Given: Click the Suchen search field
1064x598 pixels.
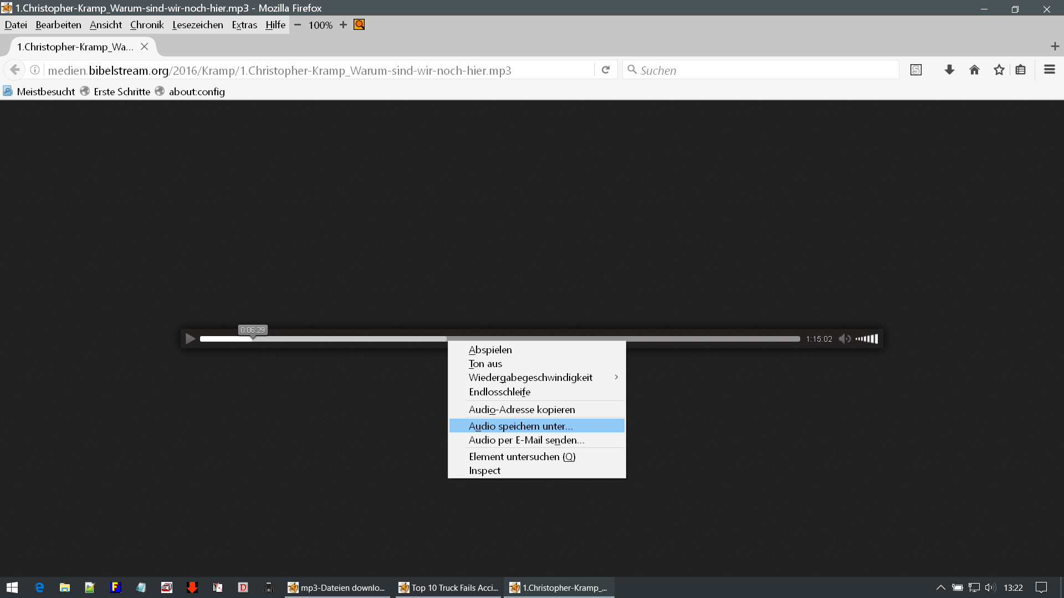Looking at the screenshot, I should pyautogui.click(x=765, y=70).
